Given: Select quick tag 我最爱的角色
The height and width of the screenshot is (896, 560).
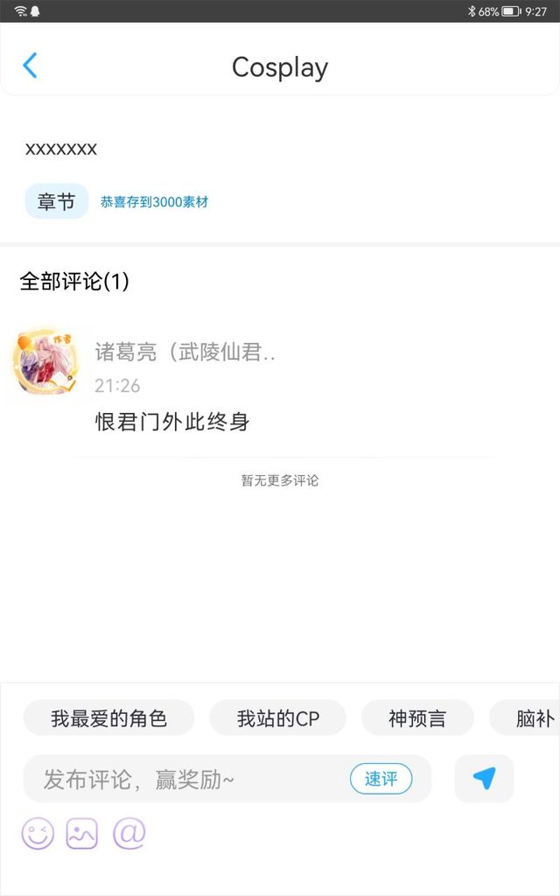Looking at the screenshot, I should pyautogui.click(x=108, y=717).
